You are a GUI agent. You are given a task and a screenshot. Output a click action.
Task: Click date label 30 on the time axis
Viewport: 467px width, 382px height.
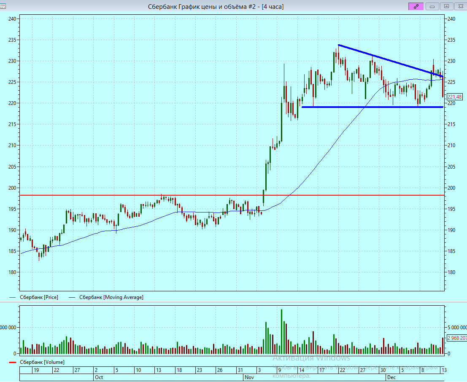[x=383, y=370]
